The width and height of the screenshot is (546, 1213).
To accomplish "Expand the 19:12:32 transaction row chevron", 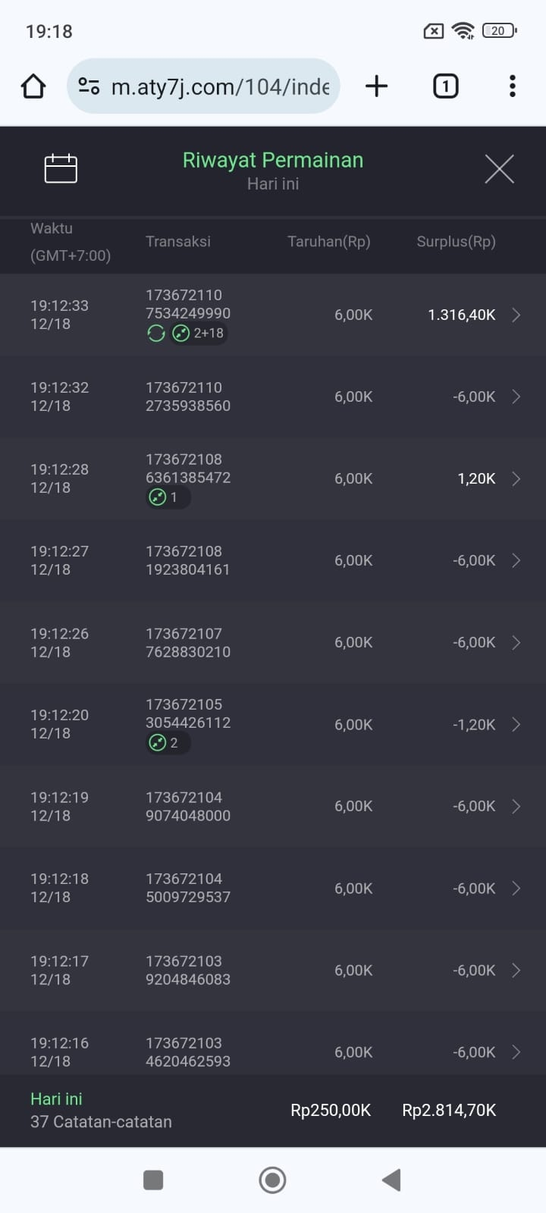I will 516,396.
